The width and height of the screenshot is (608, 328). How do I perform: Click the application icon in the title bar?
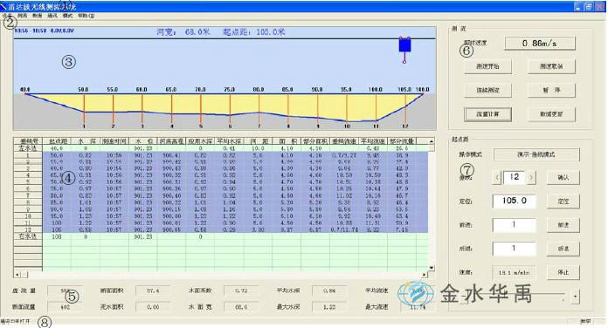[3, 7]
